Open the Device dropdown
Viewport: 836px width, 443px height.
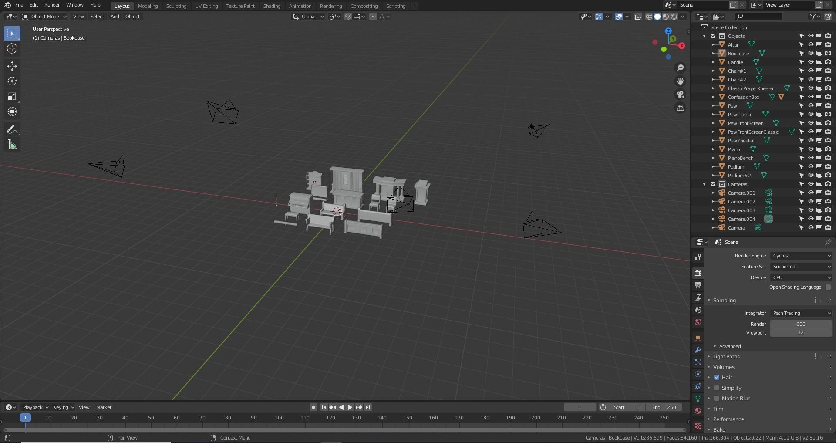(x=801, y=277)
